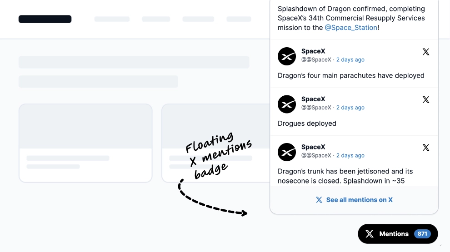Image resolution: width=450 pixels, height=252 pixels.
Task: Click the 'Drogues deployed' tweet text
Action: tap(307, 124)
